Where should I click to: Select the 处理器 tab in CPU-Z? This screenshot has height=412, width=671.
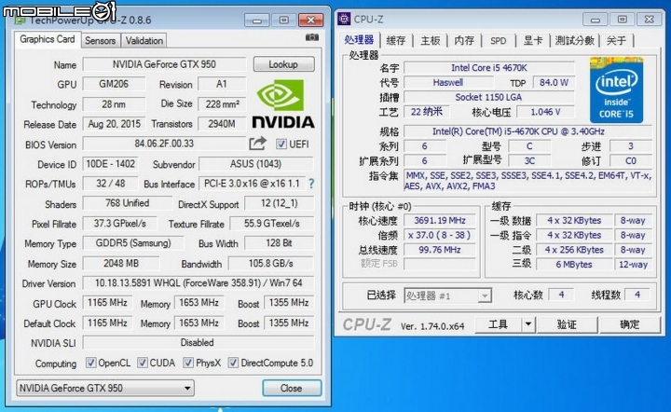[x=359, y=40]
